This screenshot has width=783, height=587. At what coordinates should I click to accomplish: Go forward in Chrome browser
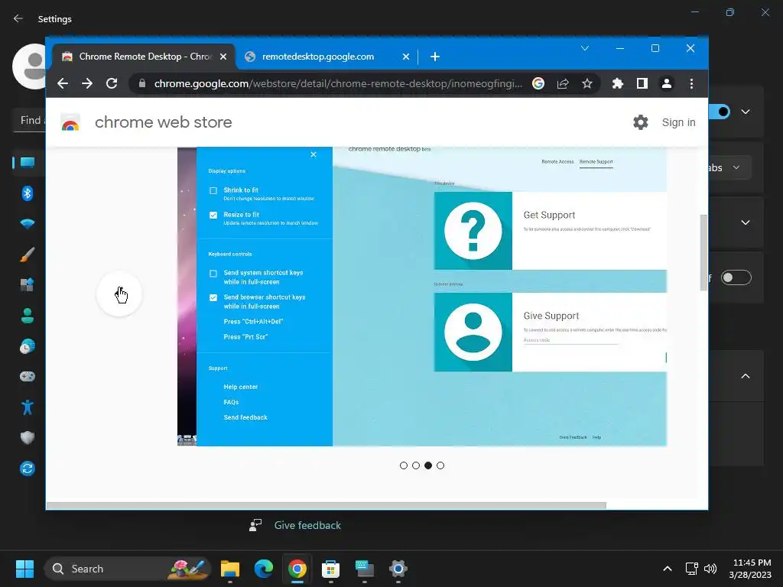click(87, 83)
